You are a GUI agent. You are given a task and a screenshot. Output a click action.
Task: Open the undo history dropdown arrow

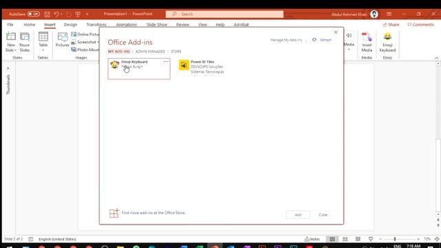pos(61,14)
